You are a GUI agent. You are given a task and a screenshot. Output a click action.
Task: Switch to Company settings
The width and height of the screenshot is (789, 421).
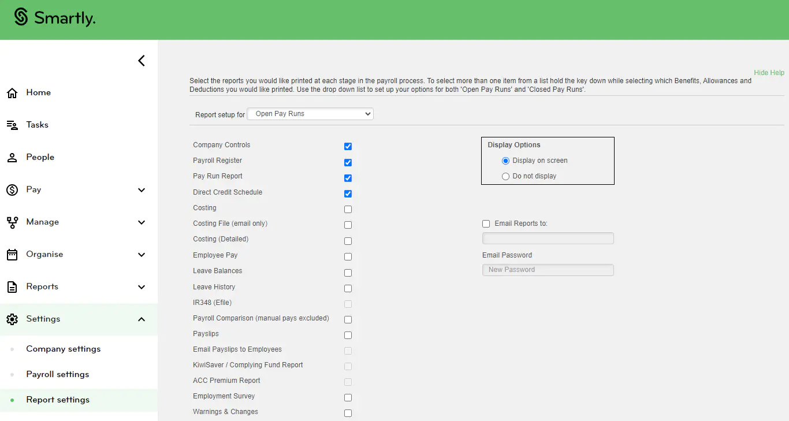click(x=63, y=348)
